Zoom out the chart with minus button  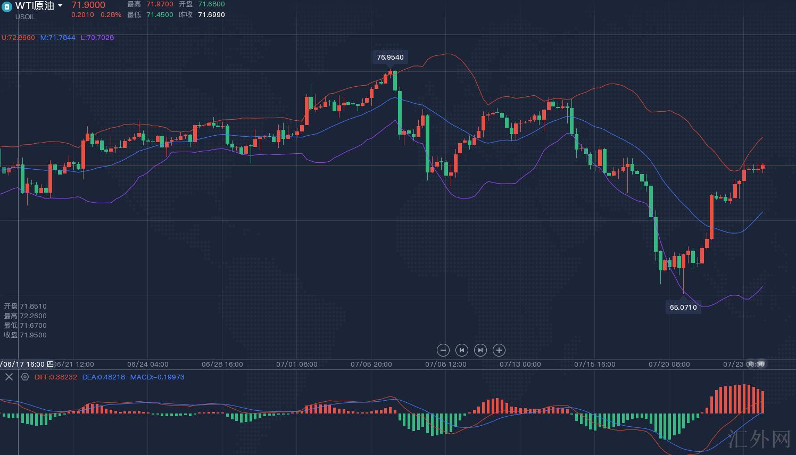tap(443, 350)
